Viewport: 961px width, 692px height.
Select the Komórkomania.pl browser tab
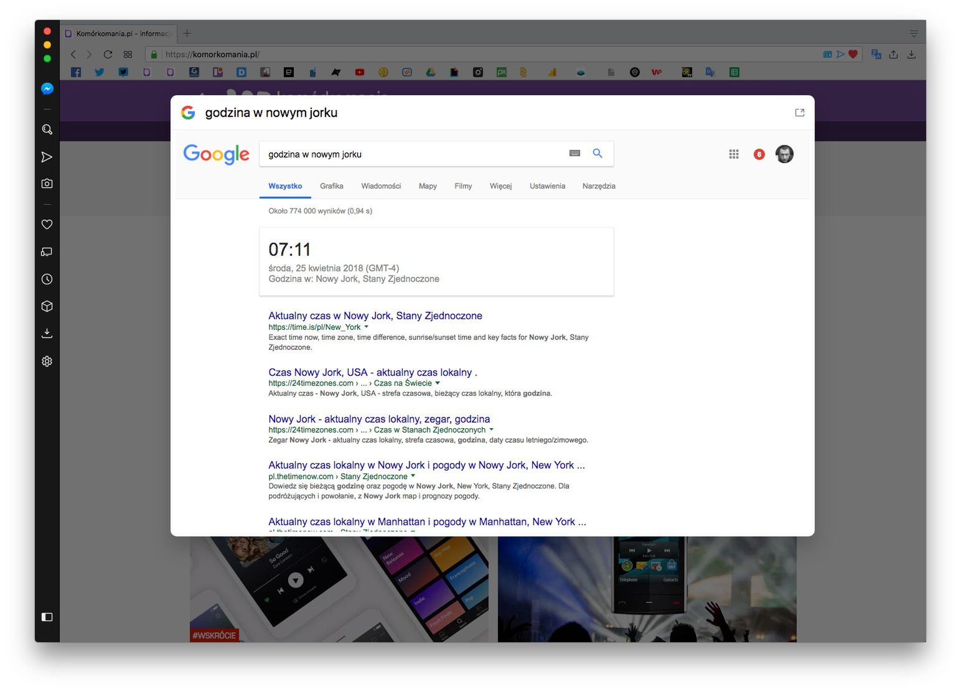tap(118, 34)
